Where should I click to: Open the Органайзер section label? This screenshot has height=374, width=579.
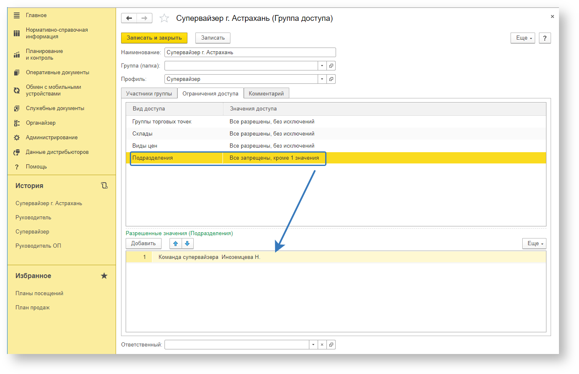[x=40, y=123]
